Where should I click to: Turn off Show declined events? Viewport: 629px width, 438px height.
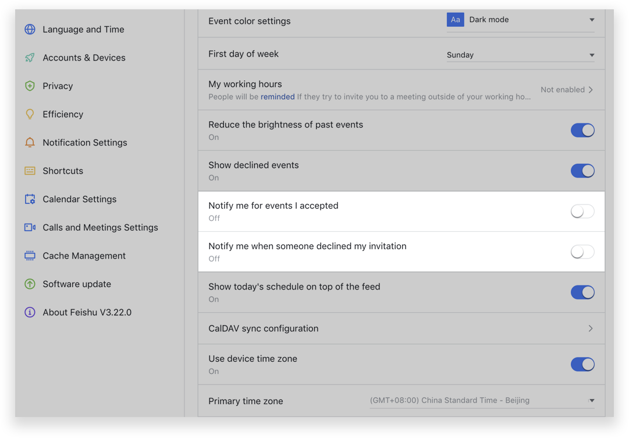[x=582, y=171]
